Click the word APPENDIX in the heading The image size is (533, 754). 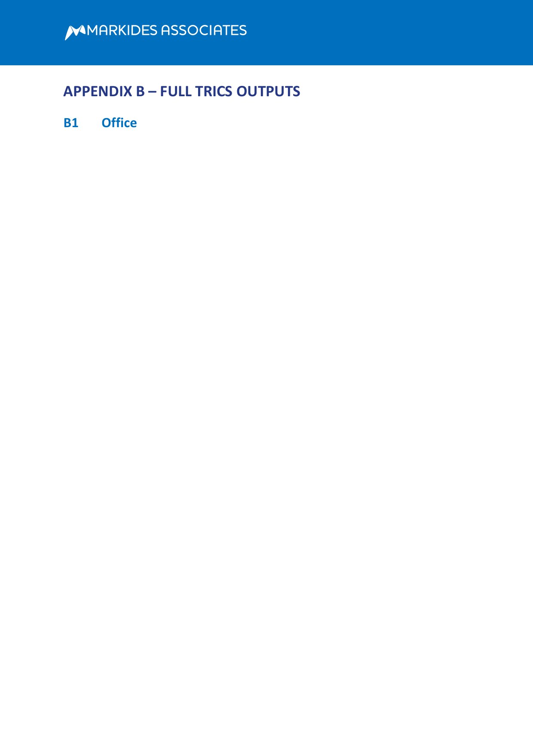[98, 92]
